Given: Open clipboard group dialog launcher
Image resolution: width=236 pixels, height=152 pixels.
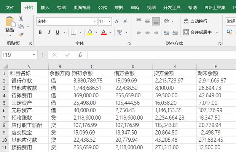Looking at the screenshot, I should tap(31, 44).
